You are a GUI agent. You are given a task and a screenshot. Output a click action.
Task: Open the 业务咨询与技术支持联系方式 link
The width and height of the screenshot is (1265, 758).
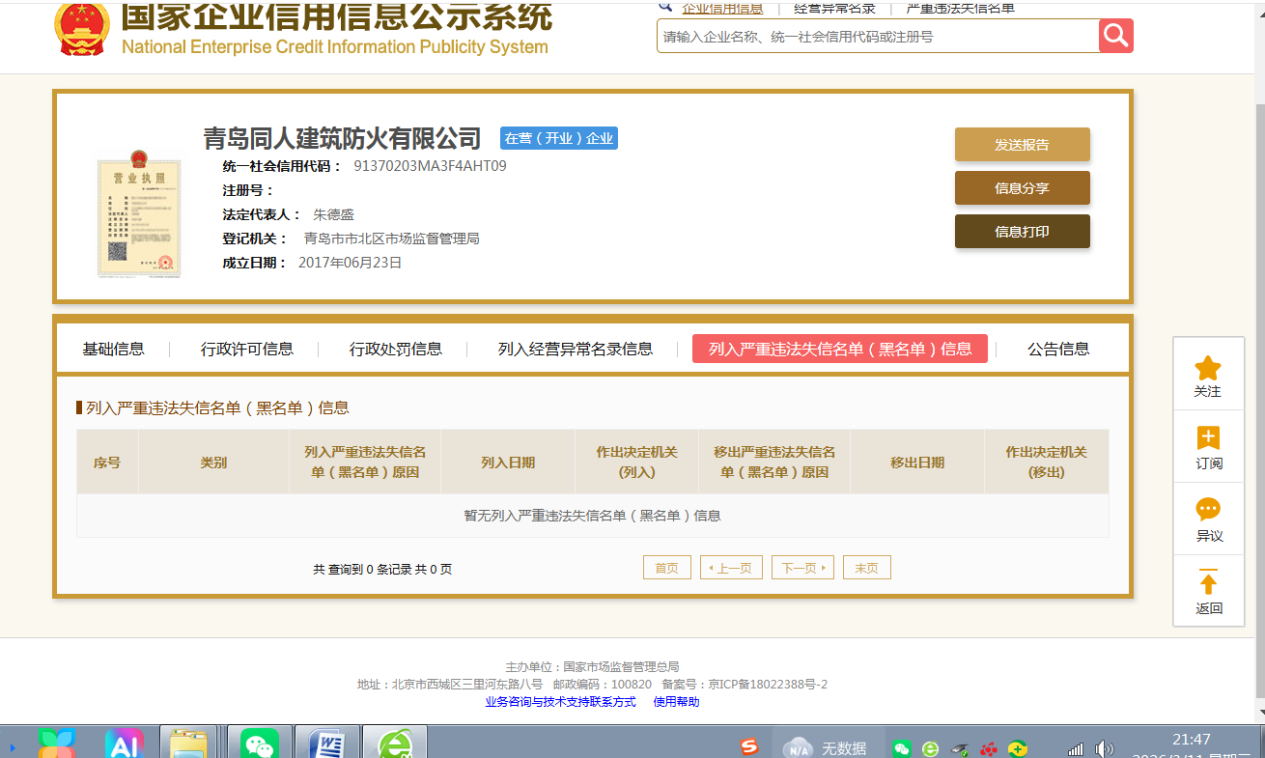[560, 702]
